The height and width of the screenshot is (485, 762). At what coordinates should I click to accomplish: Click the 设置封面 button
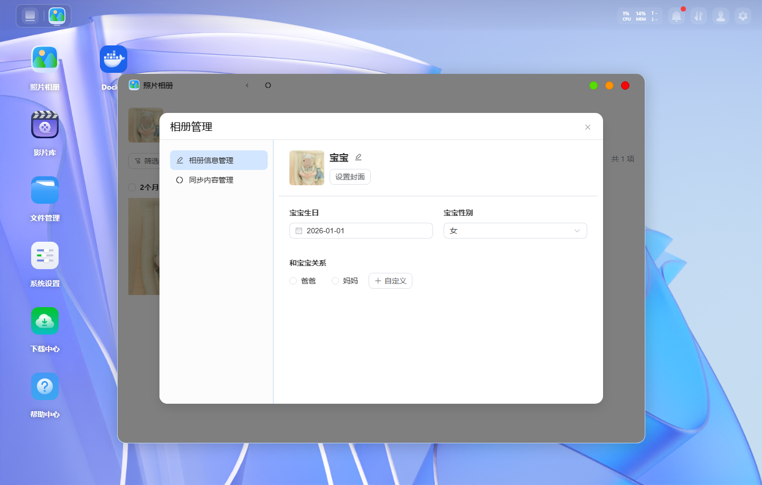pos(350,177)
